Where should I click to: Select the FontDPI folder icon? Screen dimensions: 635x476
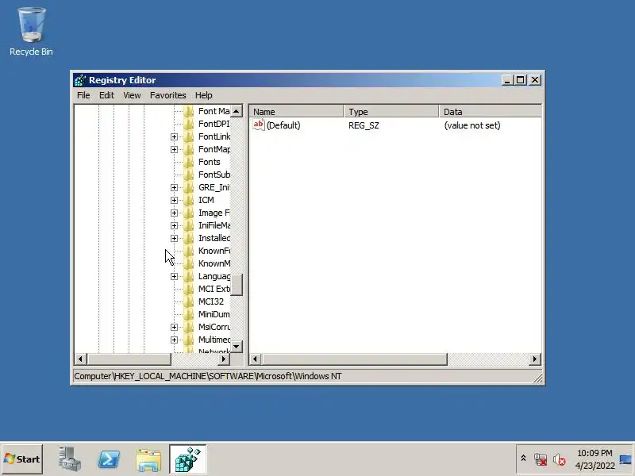188,124
